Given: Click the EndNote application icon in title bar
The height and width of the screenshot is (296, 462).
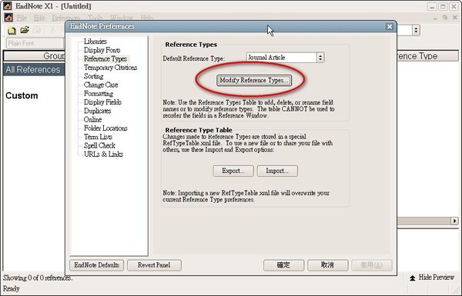Looking at the screenshot, I should [x=8, y=5].
